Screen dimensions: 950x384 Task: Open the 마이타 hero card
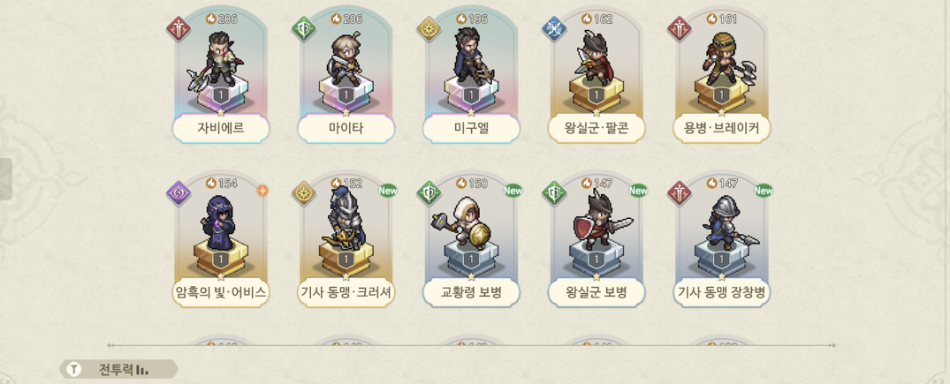(346, 76)
